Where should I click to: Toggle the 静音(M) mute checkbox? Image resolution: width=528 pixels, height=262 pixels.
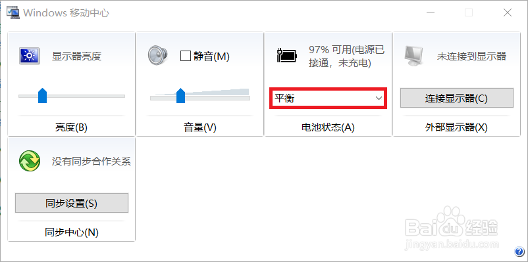(186, 56)
